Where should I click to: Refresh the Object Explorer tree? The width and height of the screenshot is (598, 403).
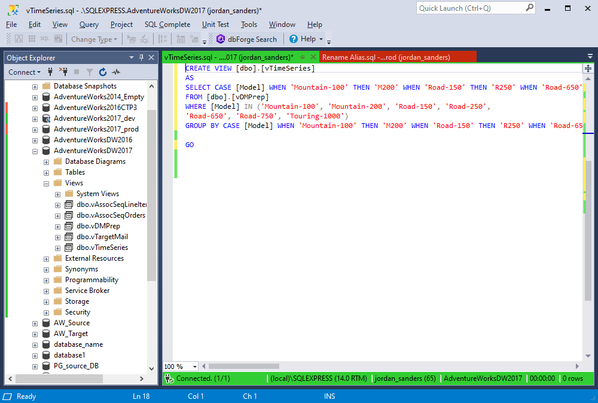click(x=102, y=72)
